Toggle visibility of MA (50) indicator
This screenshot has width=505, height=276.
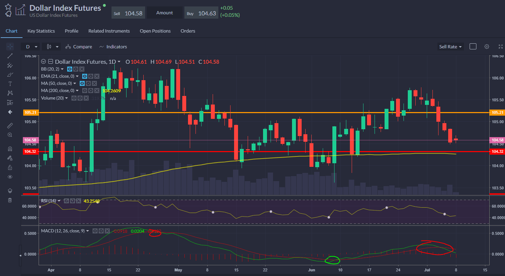[82, 83]
